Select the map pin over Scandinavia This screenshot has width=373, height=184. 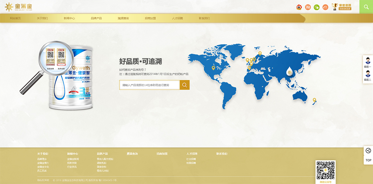coord(260,53)
